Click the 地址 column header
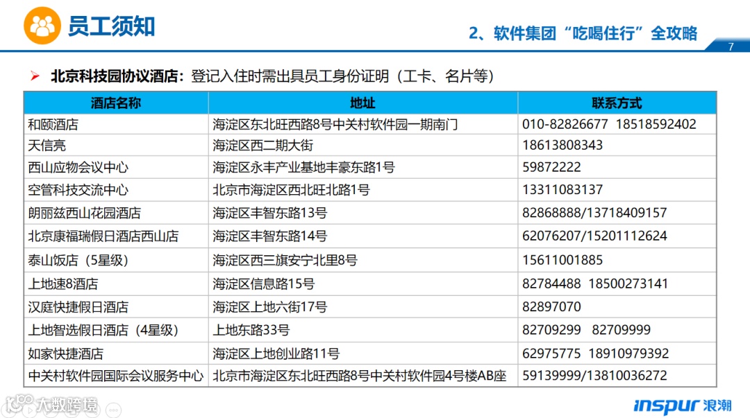Screen dimensions: 750x418 [x=363, y=103]
